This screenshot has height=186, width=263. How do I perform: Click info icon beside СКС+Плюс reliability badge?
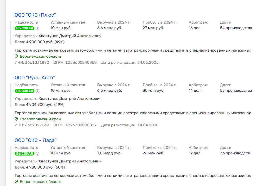click(x=38, y=28)
